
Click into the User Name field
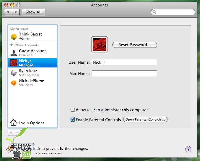124,62
